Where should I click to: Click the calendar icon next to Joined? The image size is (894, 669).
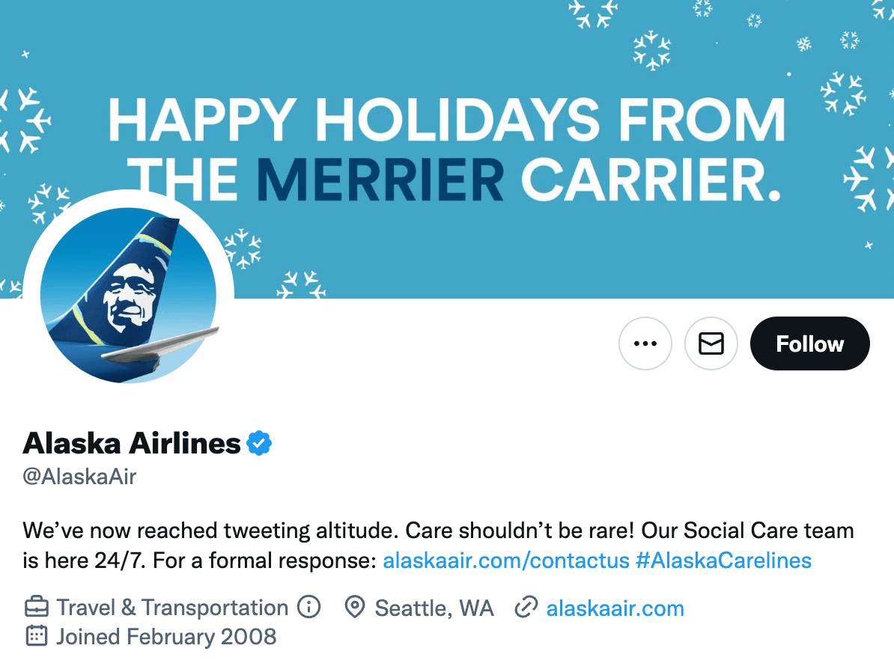coord(37,637)
